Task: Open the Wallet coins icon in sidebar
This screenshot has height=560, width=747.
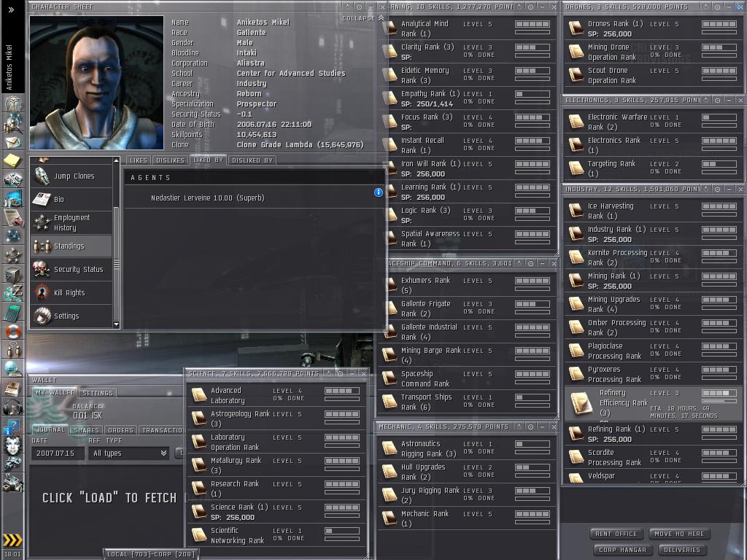Action: [13, 292]
